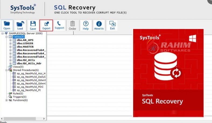Select the Functions(6) tree label
This screenshot has width=212, height=123.
pos(20,100)
